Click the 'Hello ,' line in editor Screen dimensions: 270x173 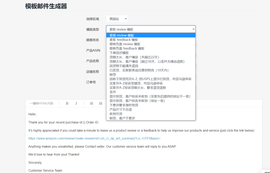point(33,114)
